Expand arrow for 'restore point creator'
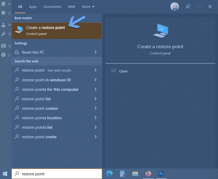Viewport: 218px width, 179px height. (95, 108)
